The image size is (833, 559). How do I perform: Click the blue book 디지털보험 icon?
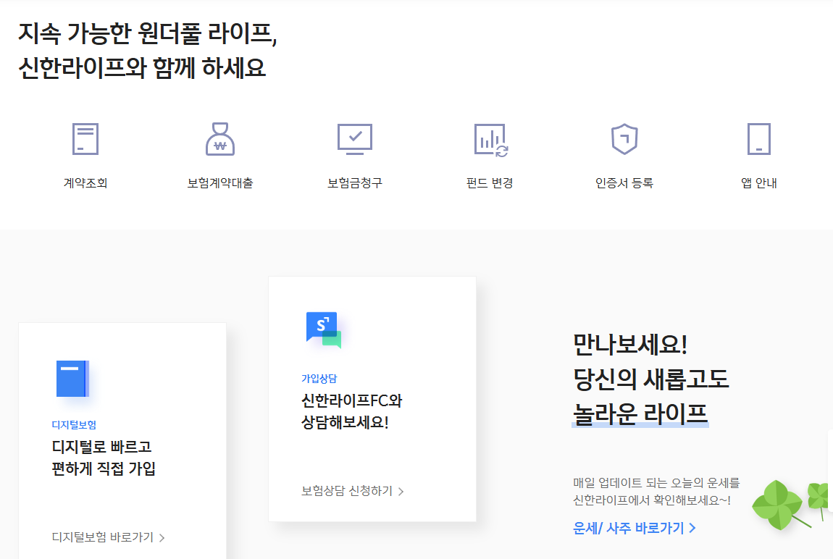[72, 379]
